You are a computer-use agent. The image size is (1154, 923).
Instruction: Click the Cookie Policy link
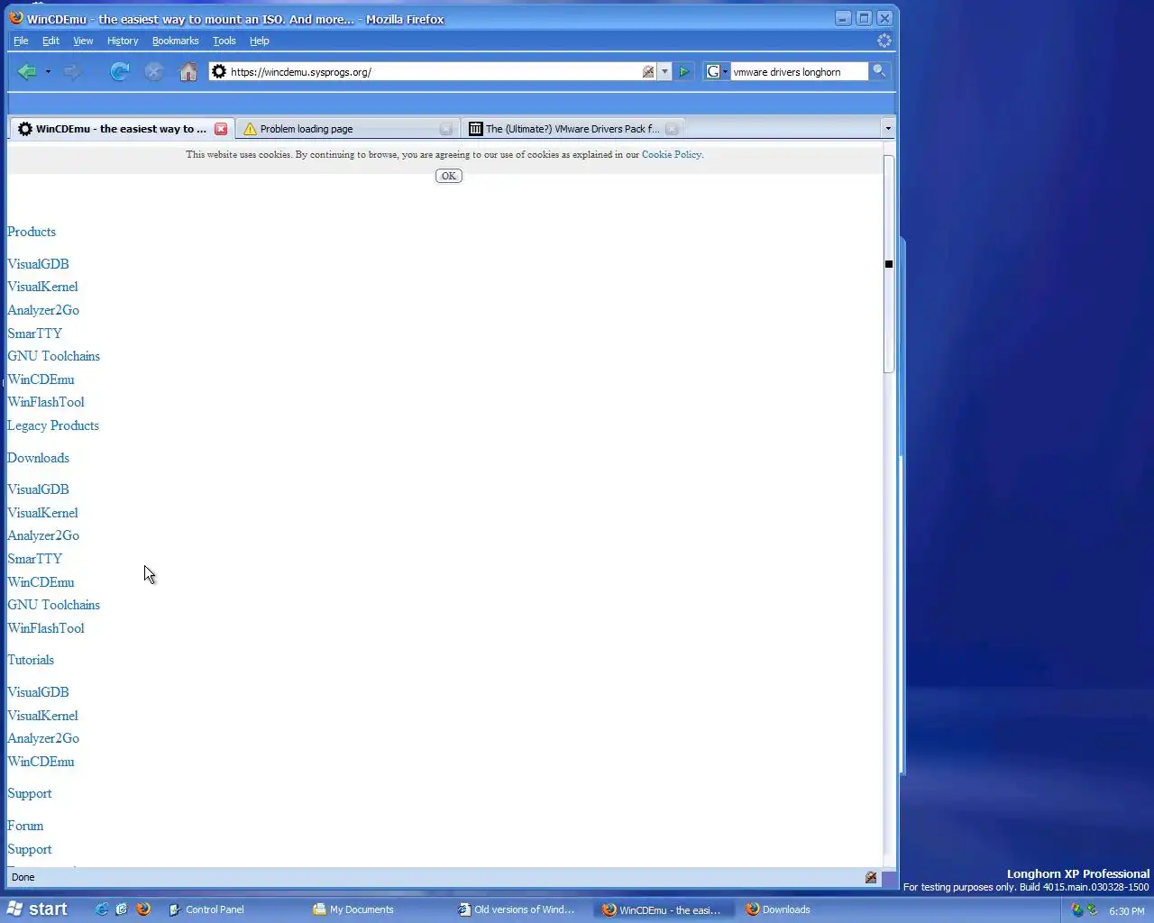[x=672, y=154]
